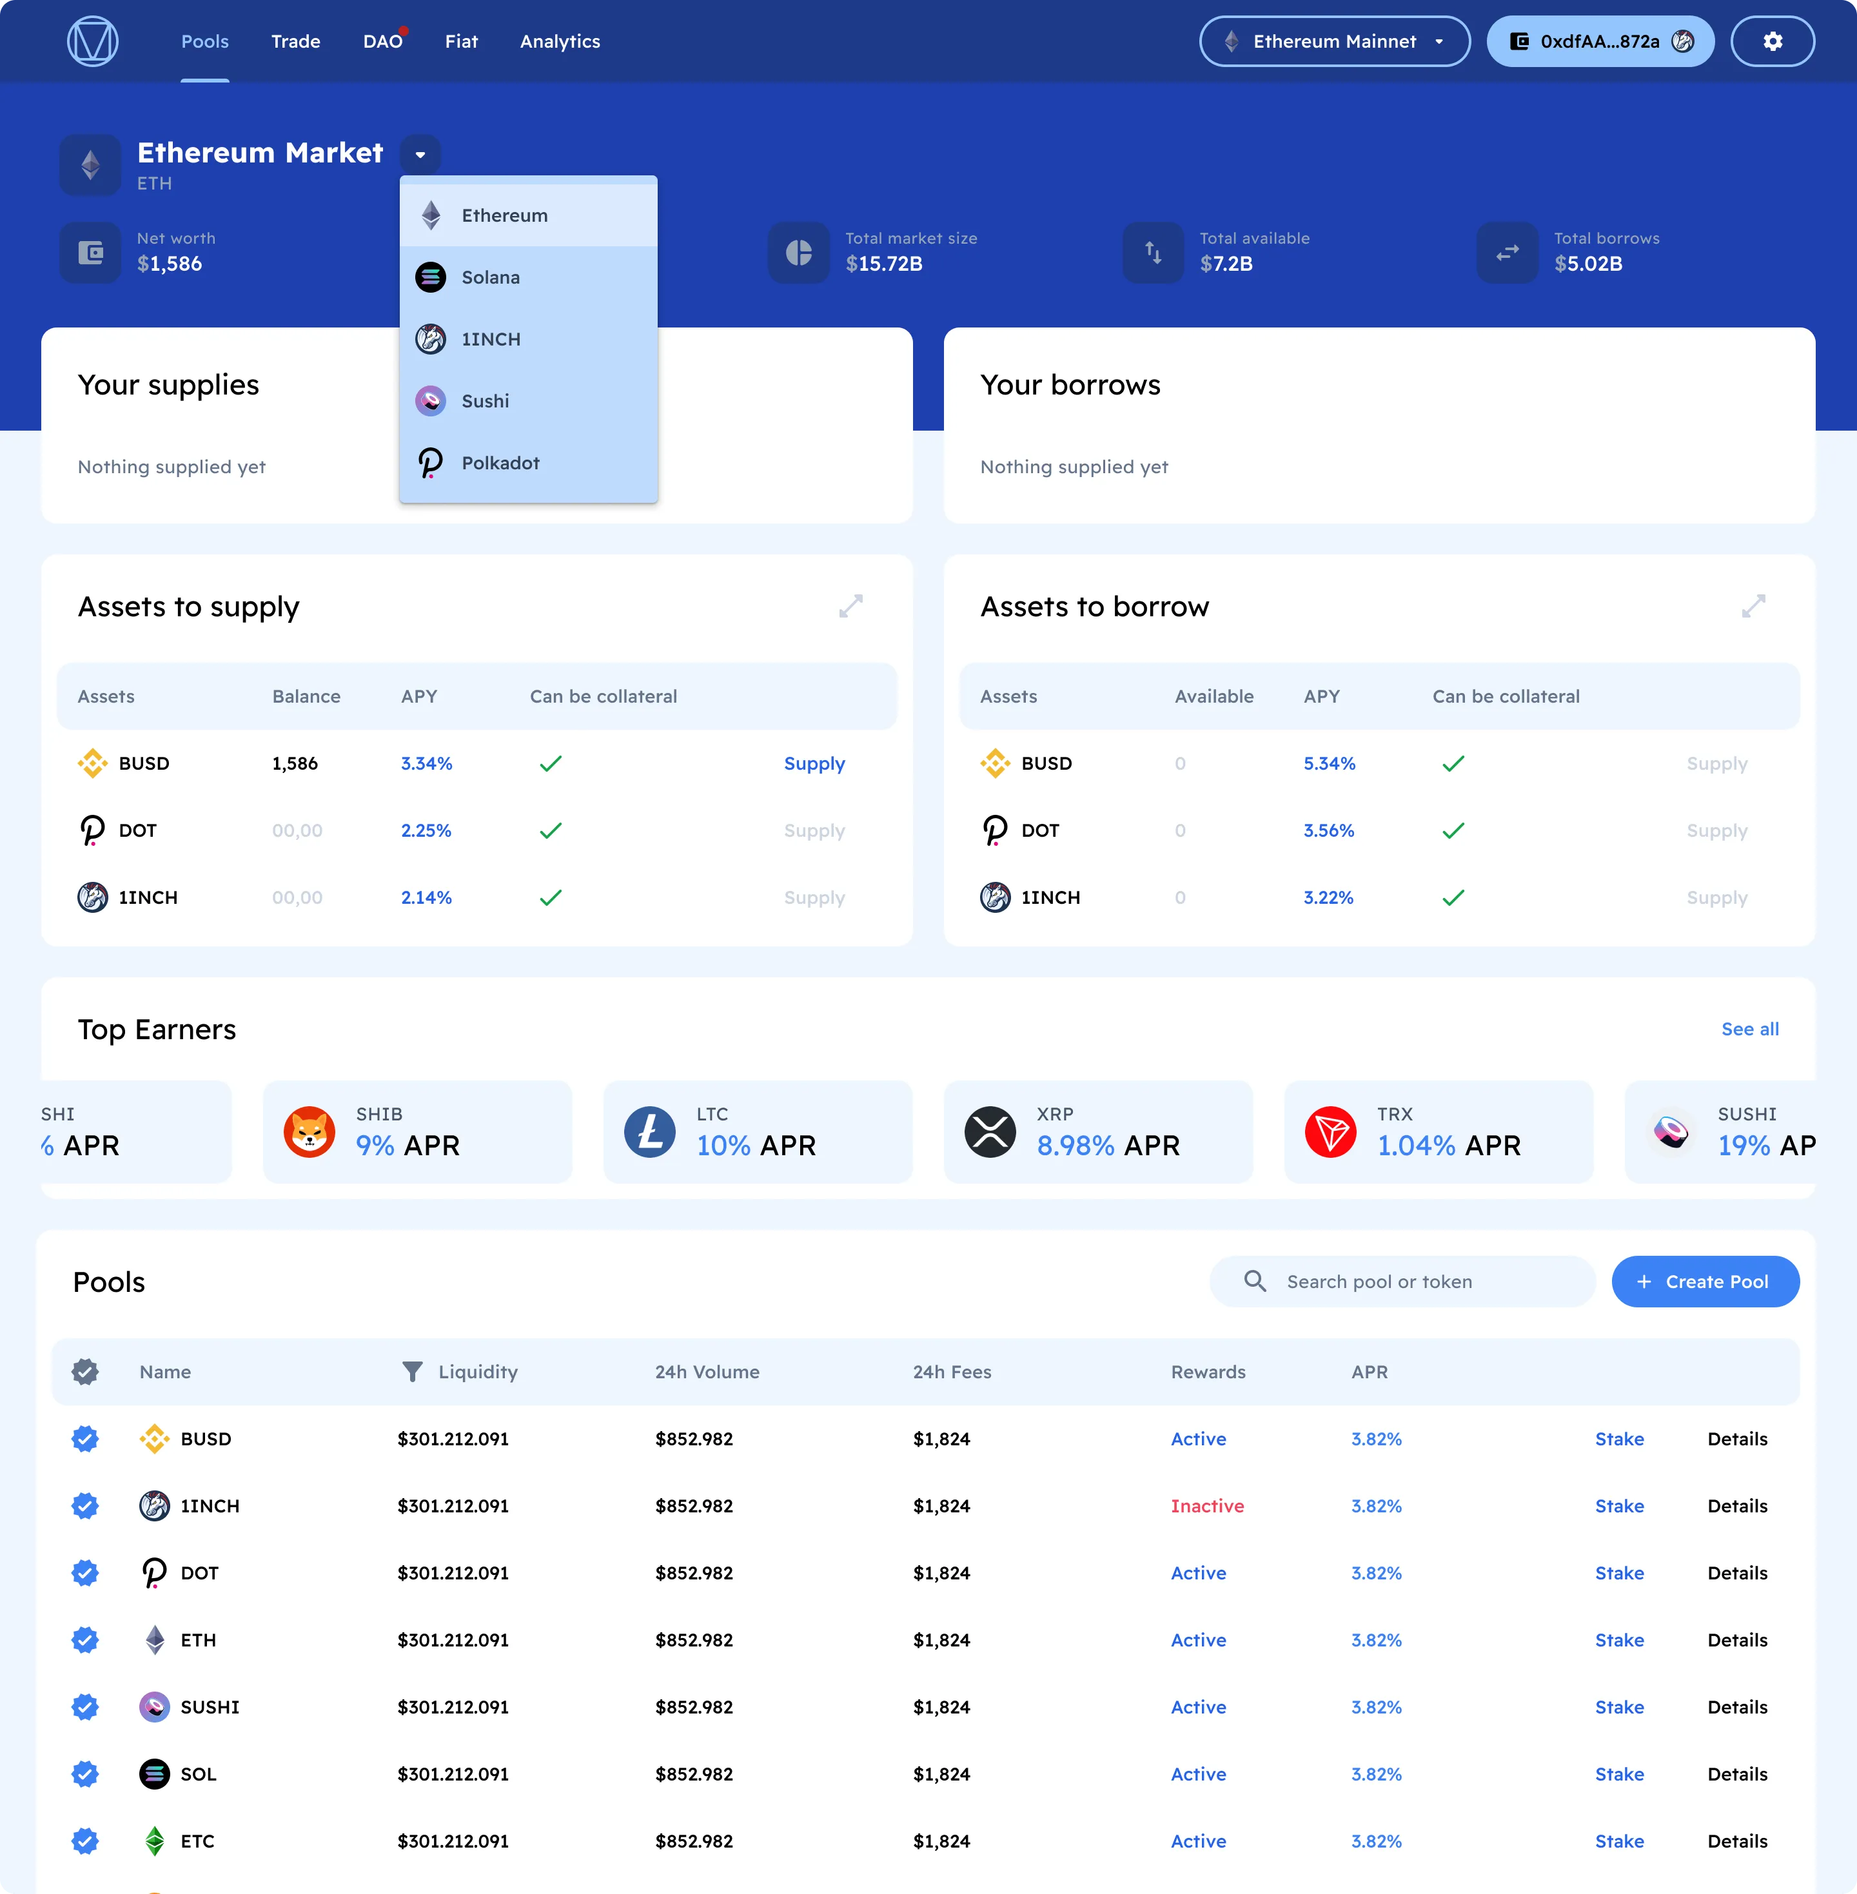Click the XRP coin icon in Top Earners
Image resolution: width=1857 pixels, height=1894 pixels.
pos(990,1131)
